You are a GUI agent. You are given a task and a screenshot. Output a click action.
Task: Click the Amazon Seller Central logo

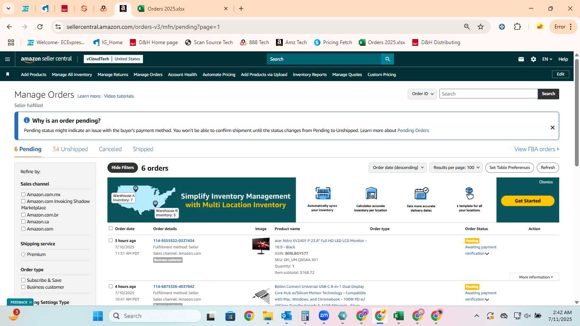click(x=46, y=59)
